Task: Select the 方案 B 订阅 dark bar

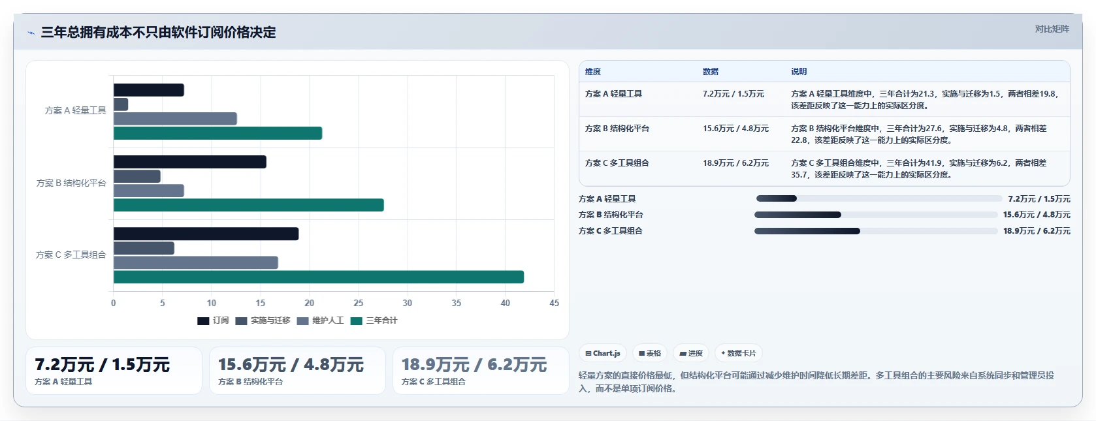Action: (x=190, y=162)
